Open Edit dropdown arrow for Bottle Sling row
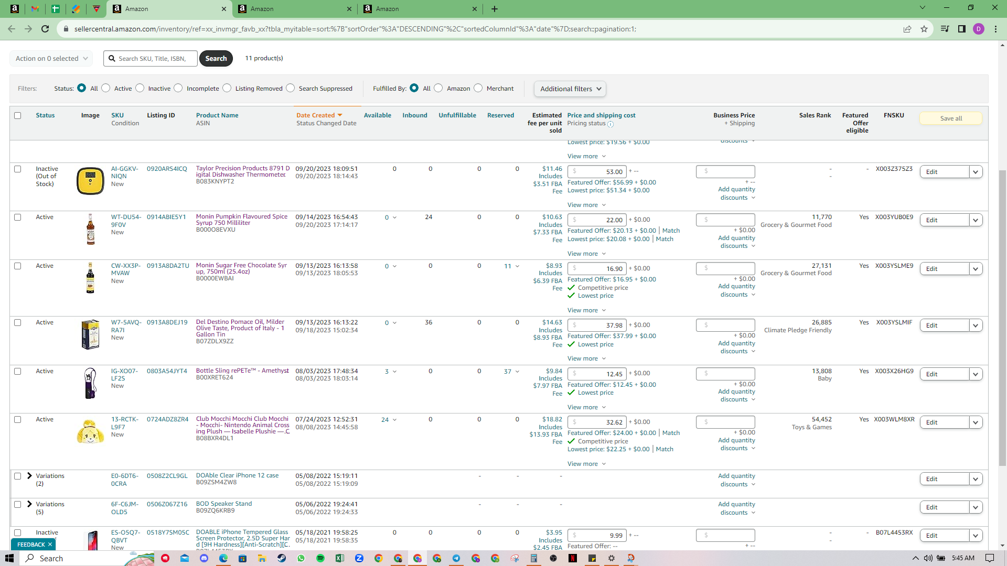This screenshot has height=566, width=1007. click(976, 374)
